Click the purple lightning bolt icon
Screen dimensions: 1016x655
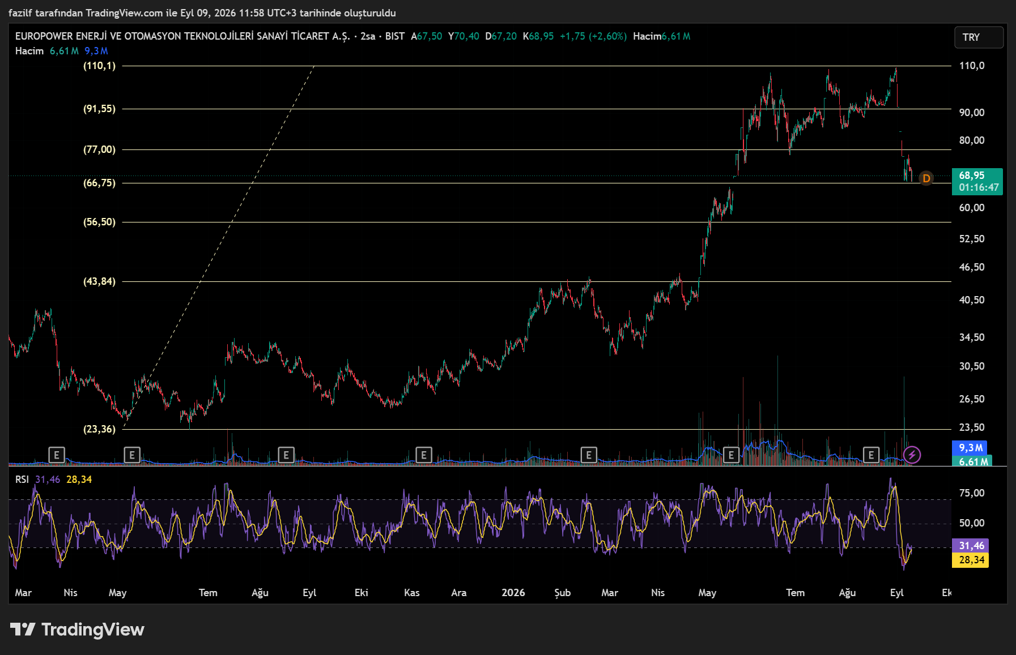912,455
